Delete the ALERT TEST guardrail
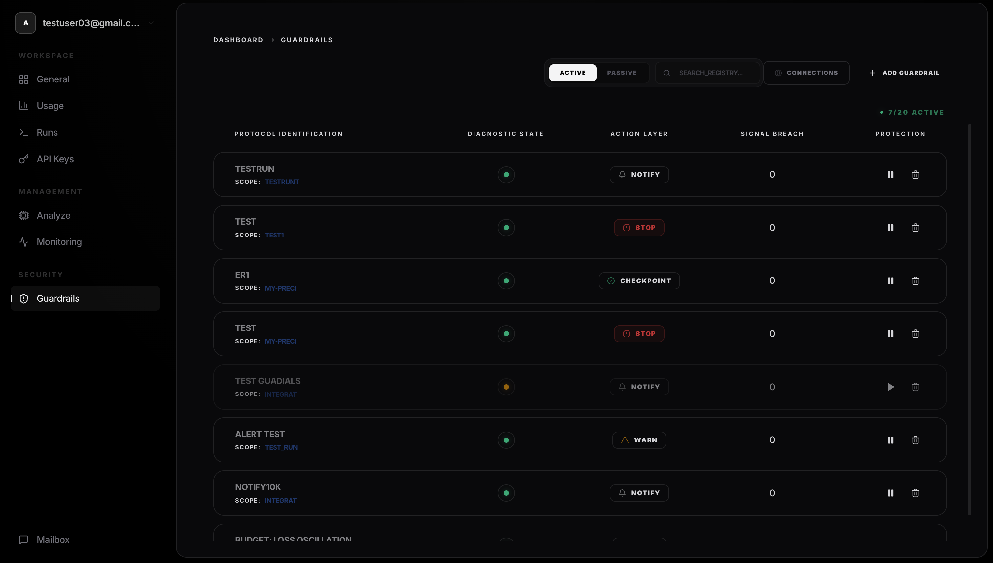Viewport: 993px width, 563px height. coord(915,440)
